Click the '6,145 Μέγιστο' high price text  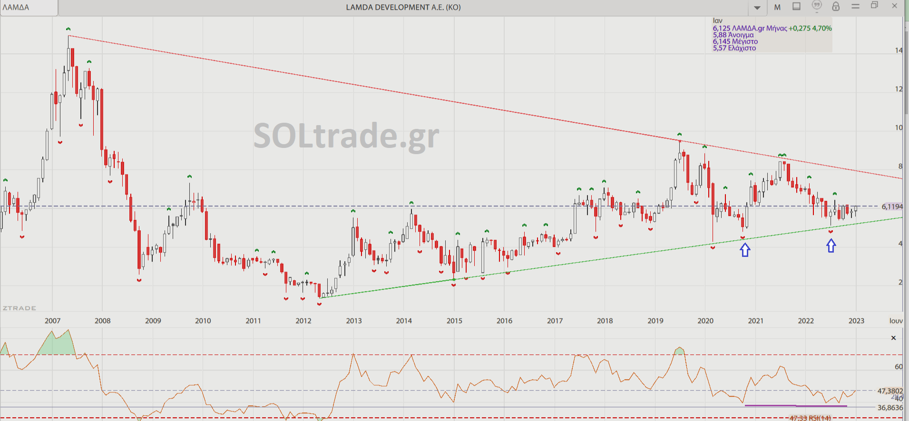tap(735, 41)
